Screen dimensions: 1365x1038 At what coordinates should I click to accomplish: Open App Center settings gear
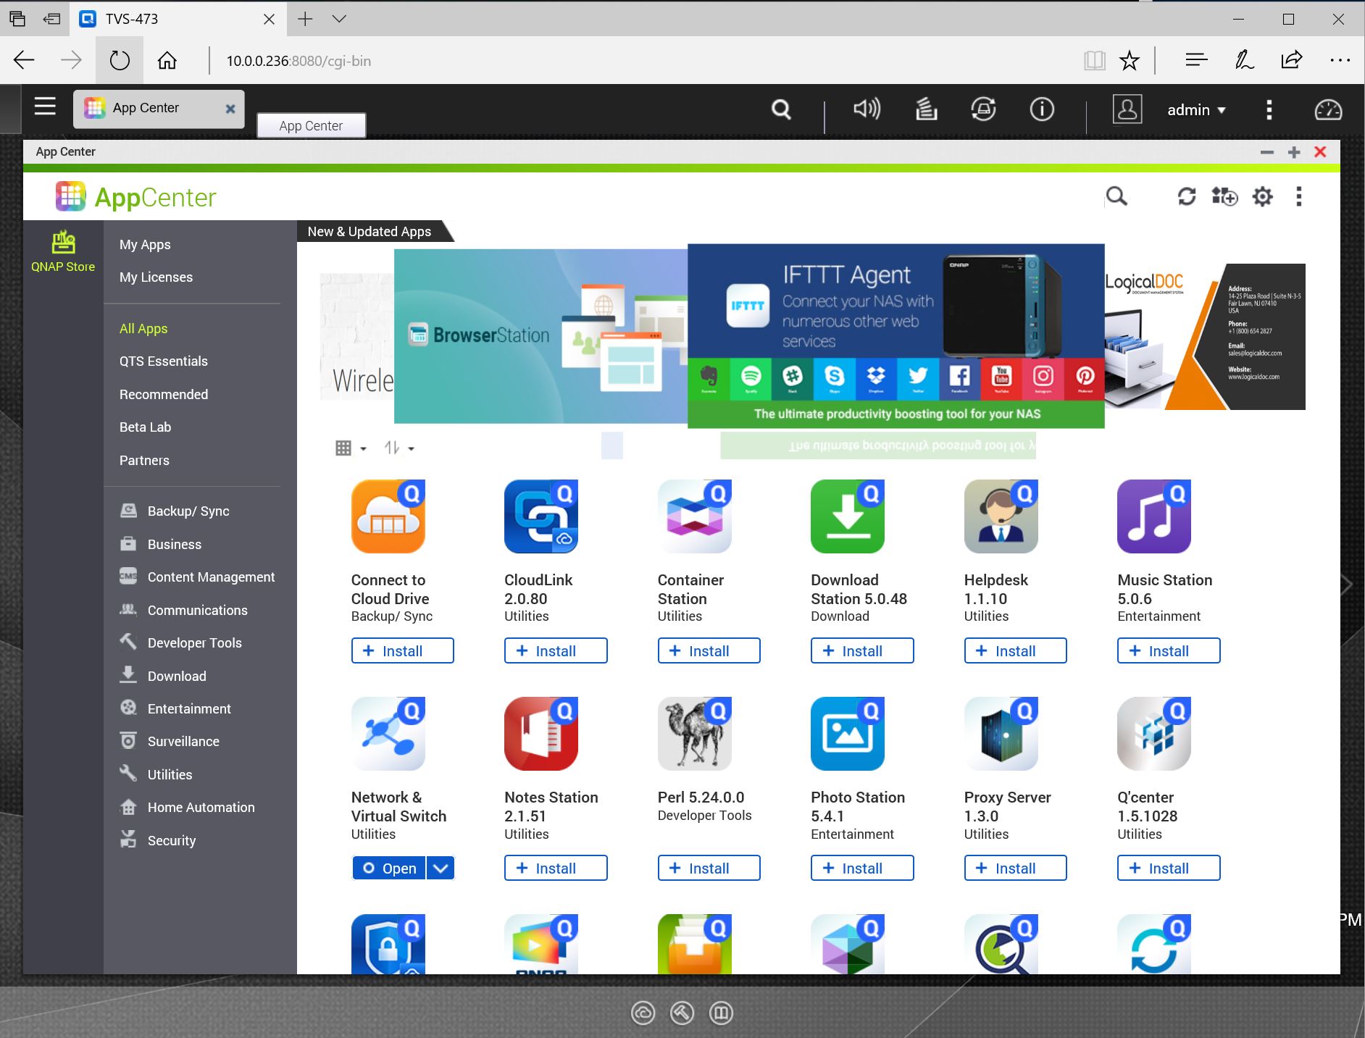(x=1263, y=196)
